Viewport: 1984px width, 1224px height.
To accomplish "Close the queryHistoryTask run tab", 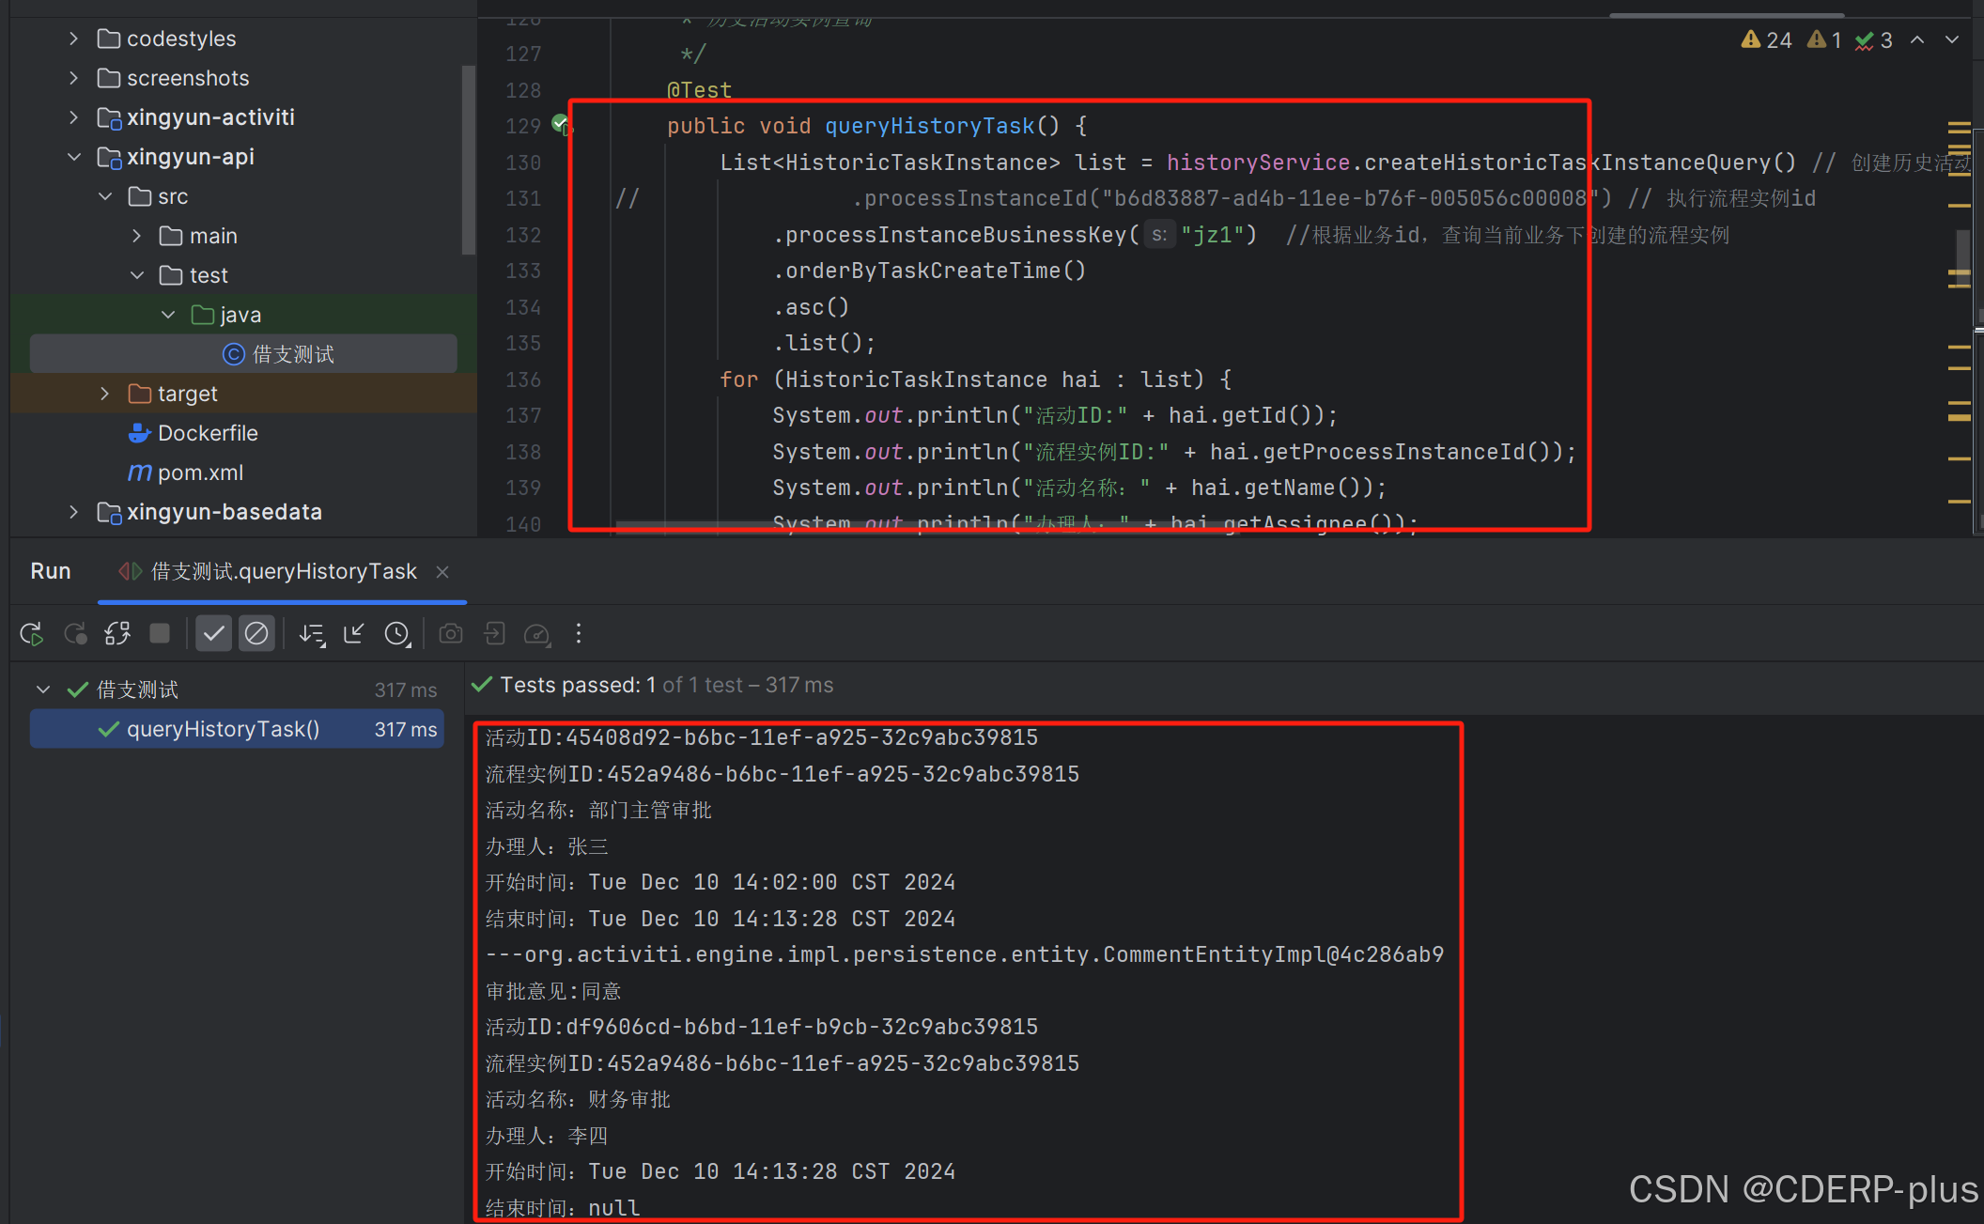I will coord(442,572).
